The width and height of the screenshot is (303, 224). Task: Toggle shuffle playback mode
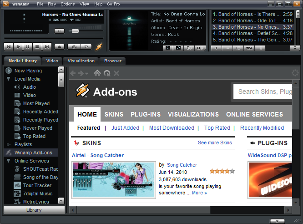[x=74, y=47]
